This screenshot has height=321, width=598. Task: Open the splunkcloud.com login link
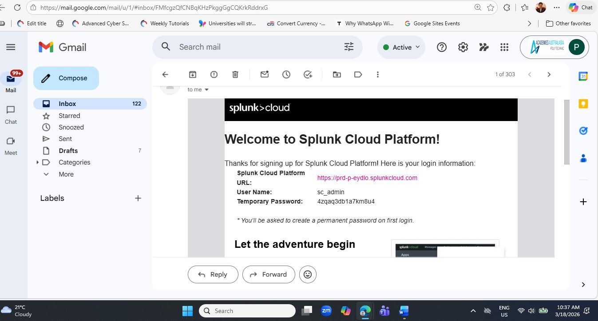pyautogui.click(x=367, y=177)
